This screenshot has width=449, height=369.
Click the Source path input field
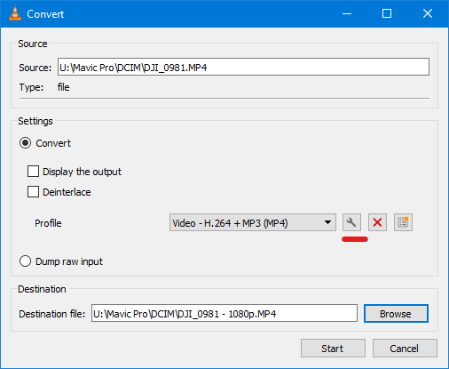(243, 67)
